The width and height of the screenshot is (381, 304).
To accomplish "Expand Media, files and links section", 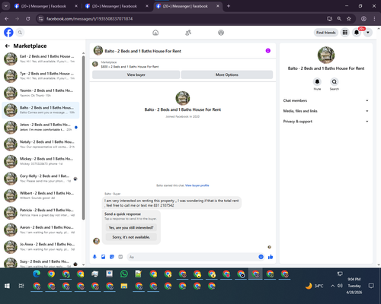I will [326, 111].
